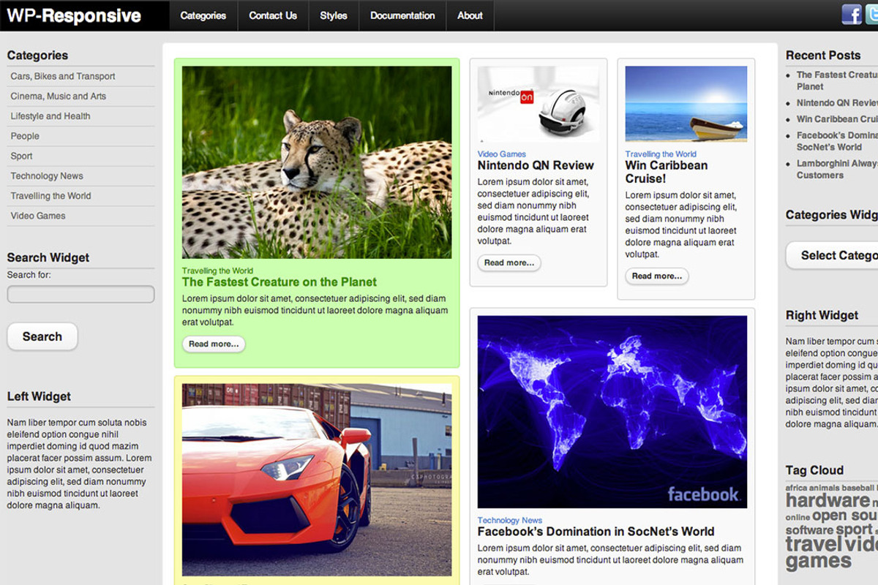Image resolution: width=878 pixels, height=585 pixels.
Task: Select Video Games in sidebar categories
Action: click(x=38, y=216)
